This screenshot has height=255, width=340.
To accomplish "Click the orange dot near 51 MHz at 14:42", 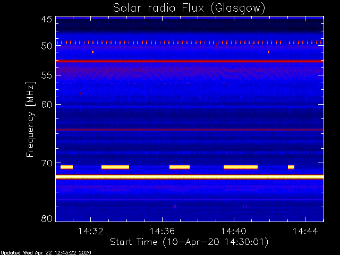I will [x=268, y=52].
